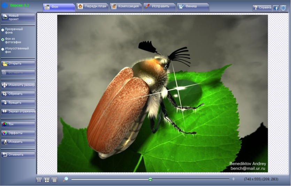Click the Справка help button
This screenshot has height=186, width=291.
262,8
